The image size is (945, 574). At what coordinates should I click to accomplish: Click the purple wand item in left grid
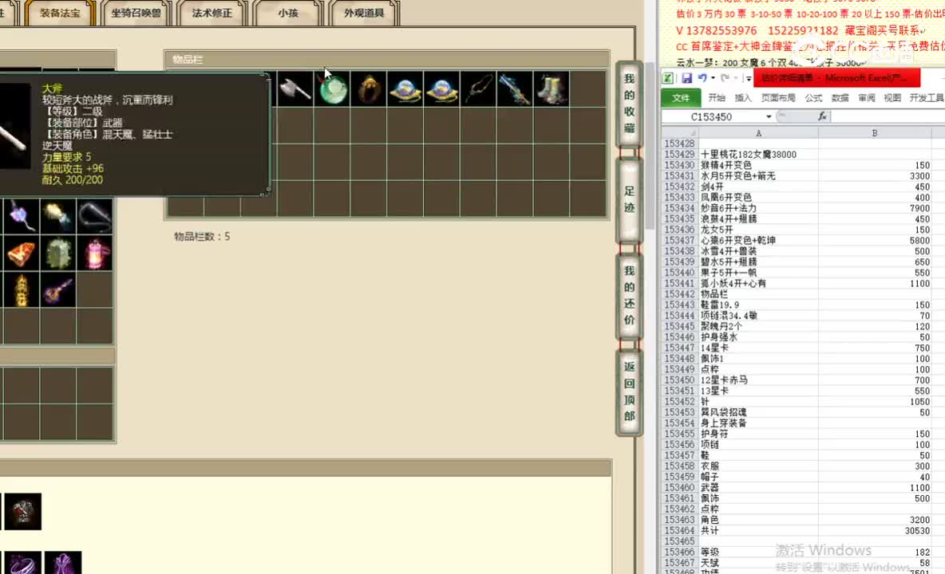click(22, 217)
